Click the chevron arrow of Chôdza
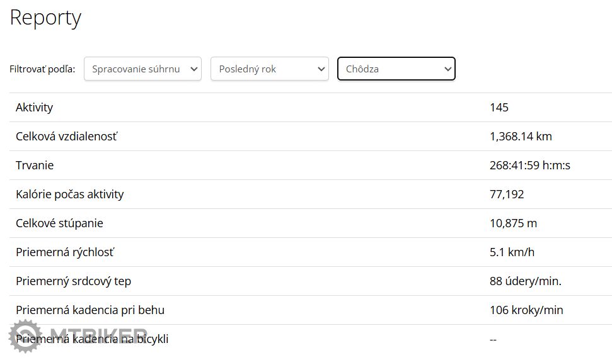Image resolution: width=612 pixels, height=360 pixels. [447, 69]
